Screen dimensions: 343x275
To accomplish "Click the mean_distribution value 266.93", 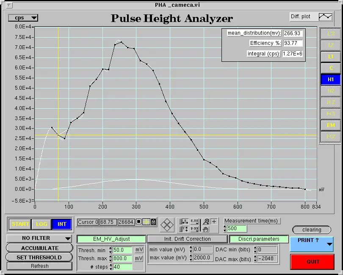I will pyautogui.click(x=293, y=33).
